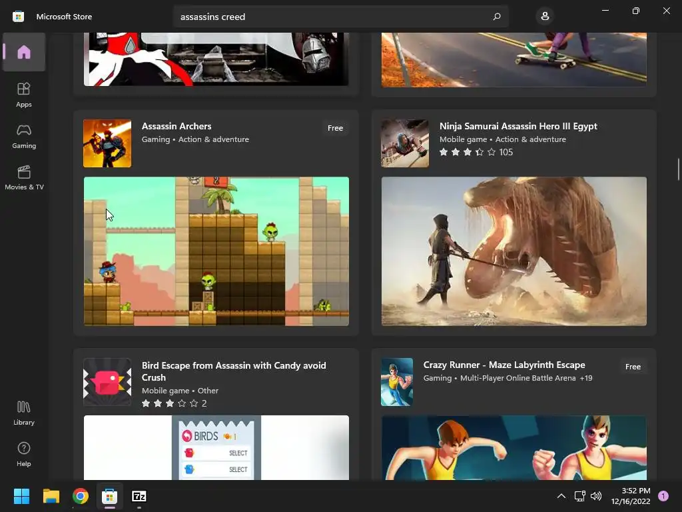Viewport: 682px width, 512px height.
Task: Select Microsoft Store taskbar icon
Action: click(110, 496)
